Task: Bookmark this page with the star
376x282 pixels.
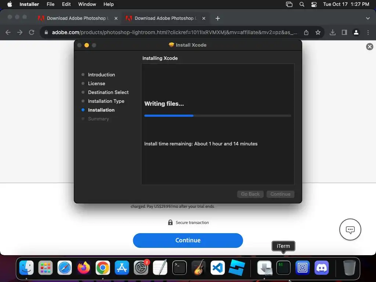Action: 318,32
